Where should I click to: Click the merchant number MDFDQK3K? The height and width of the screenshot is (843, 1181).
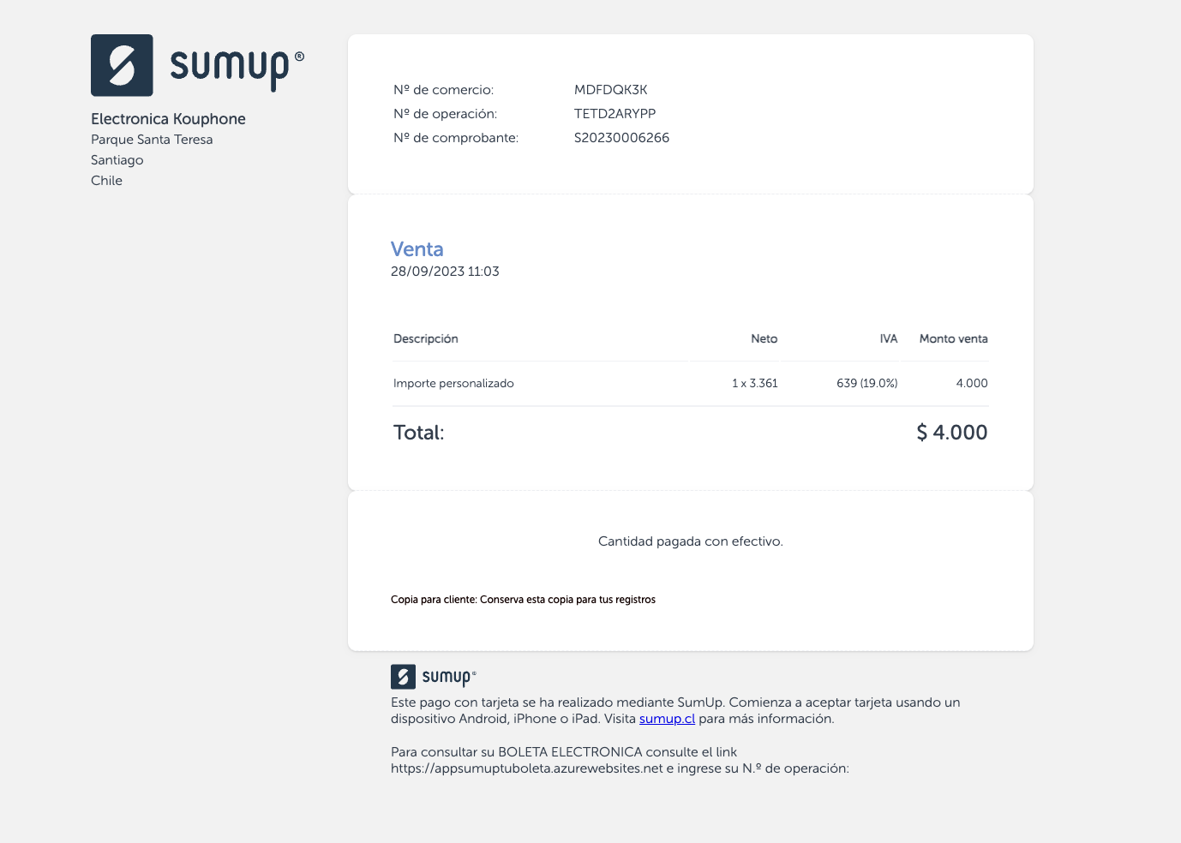(610, 90)
